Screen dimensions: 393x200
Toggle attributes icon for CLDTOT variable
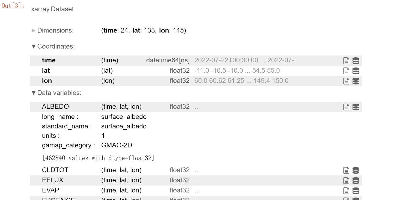click(346, 170)
